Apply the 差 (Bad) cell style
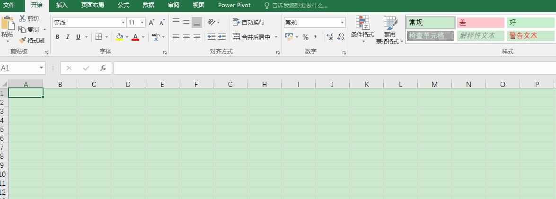The width and height of the screenshot is (556, 199). [480, 23]
